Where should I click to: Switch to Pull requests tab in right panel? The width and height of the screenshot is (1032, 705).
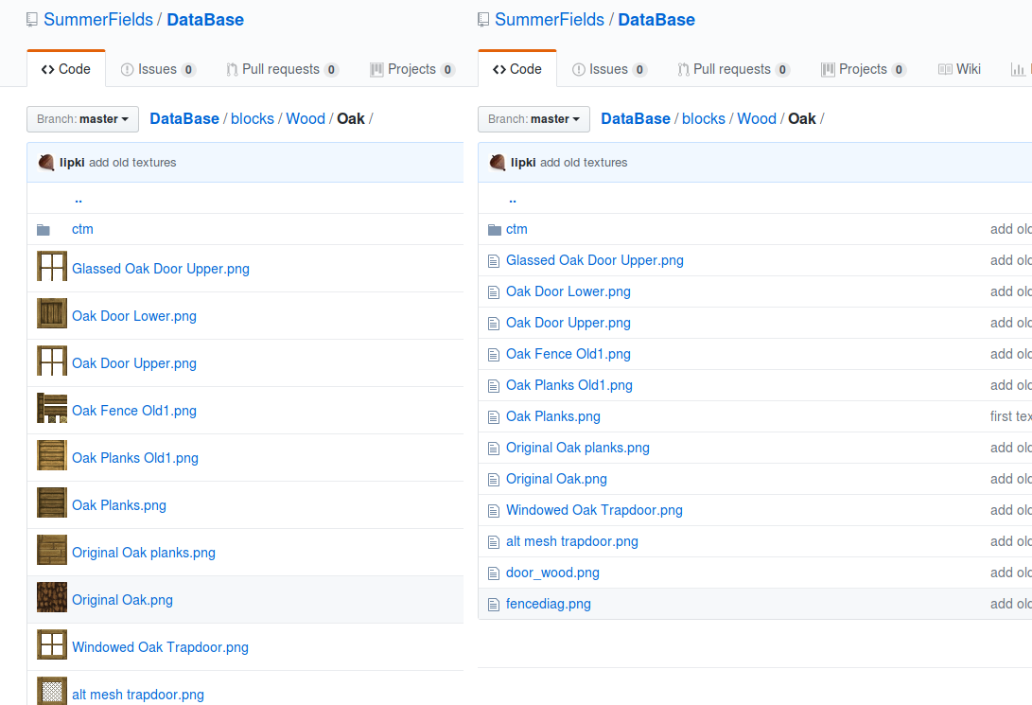(x=733, y=69)
